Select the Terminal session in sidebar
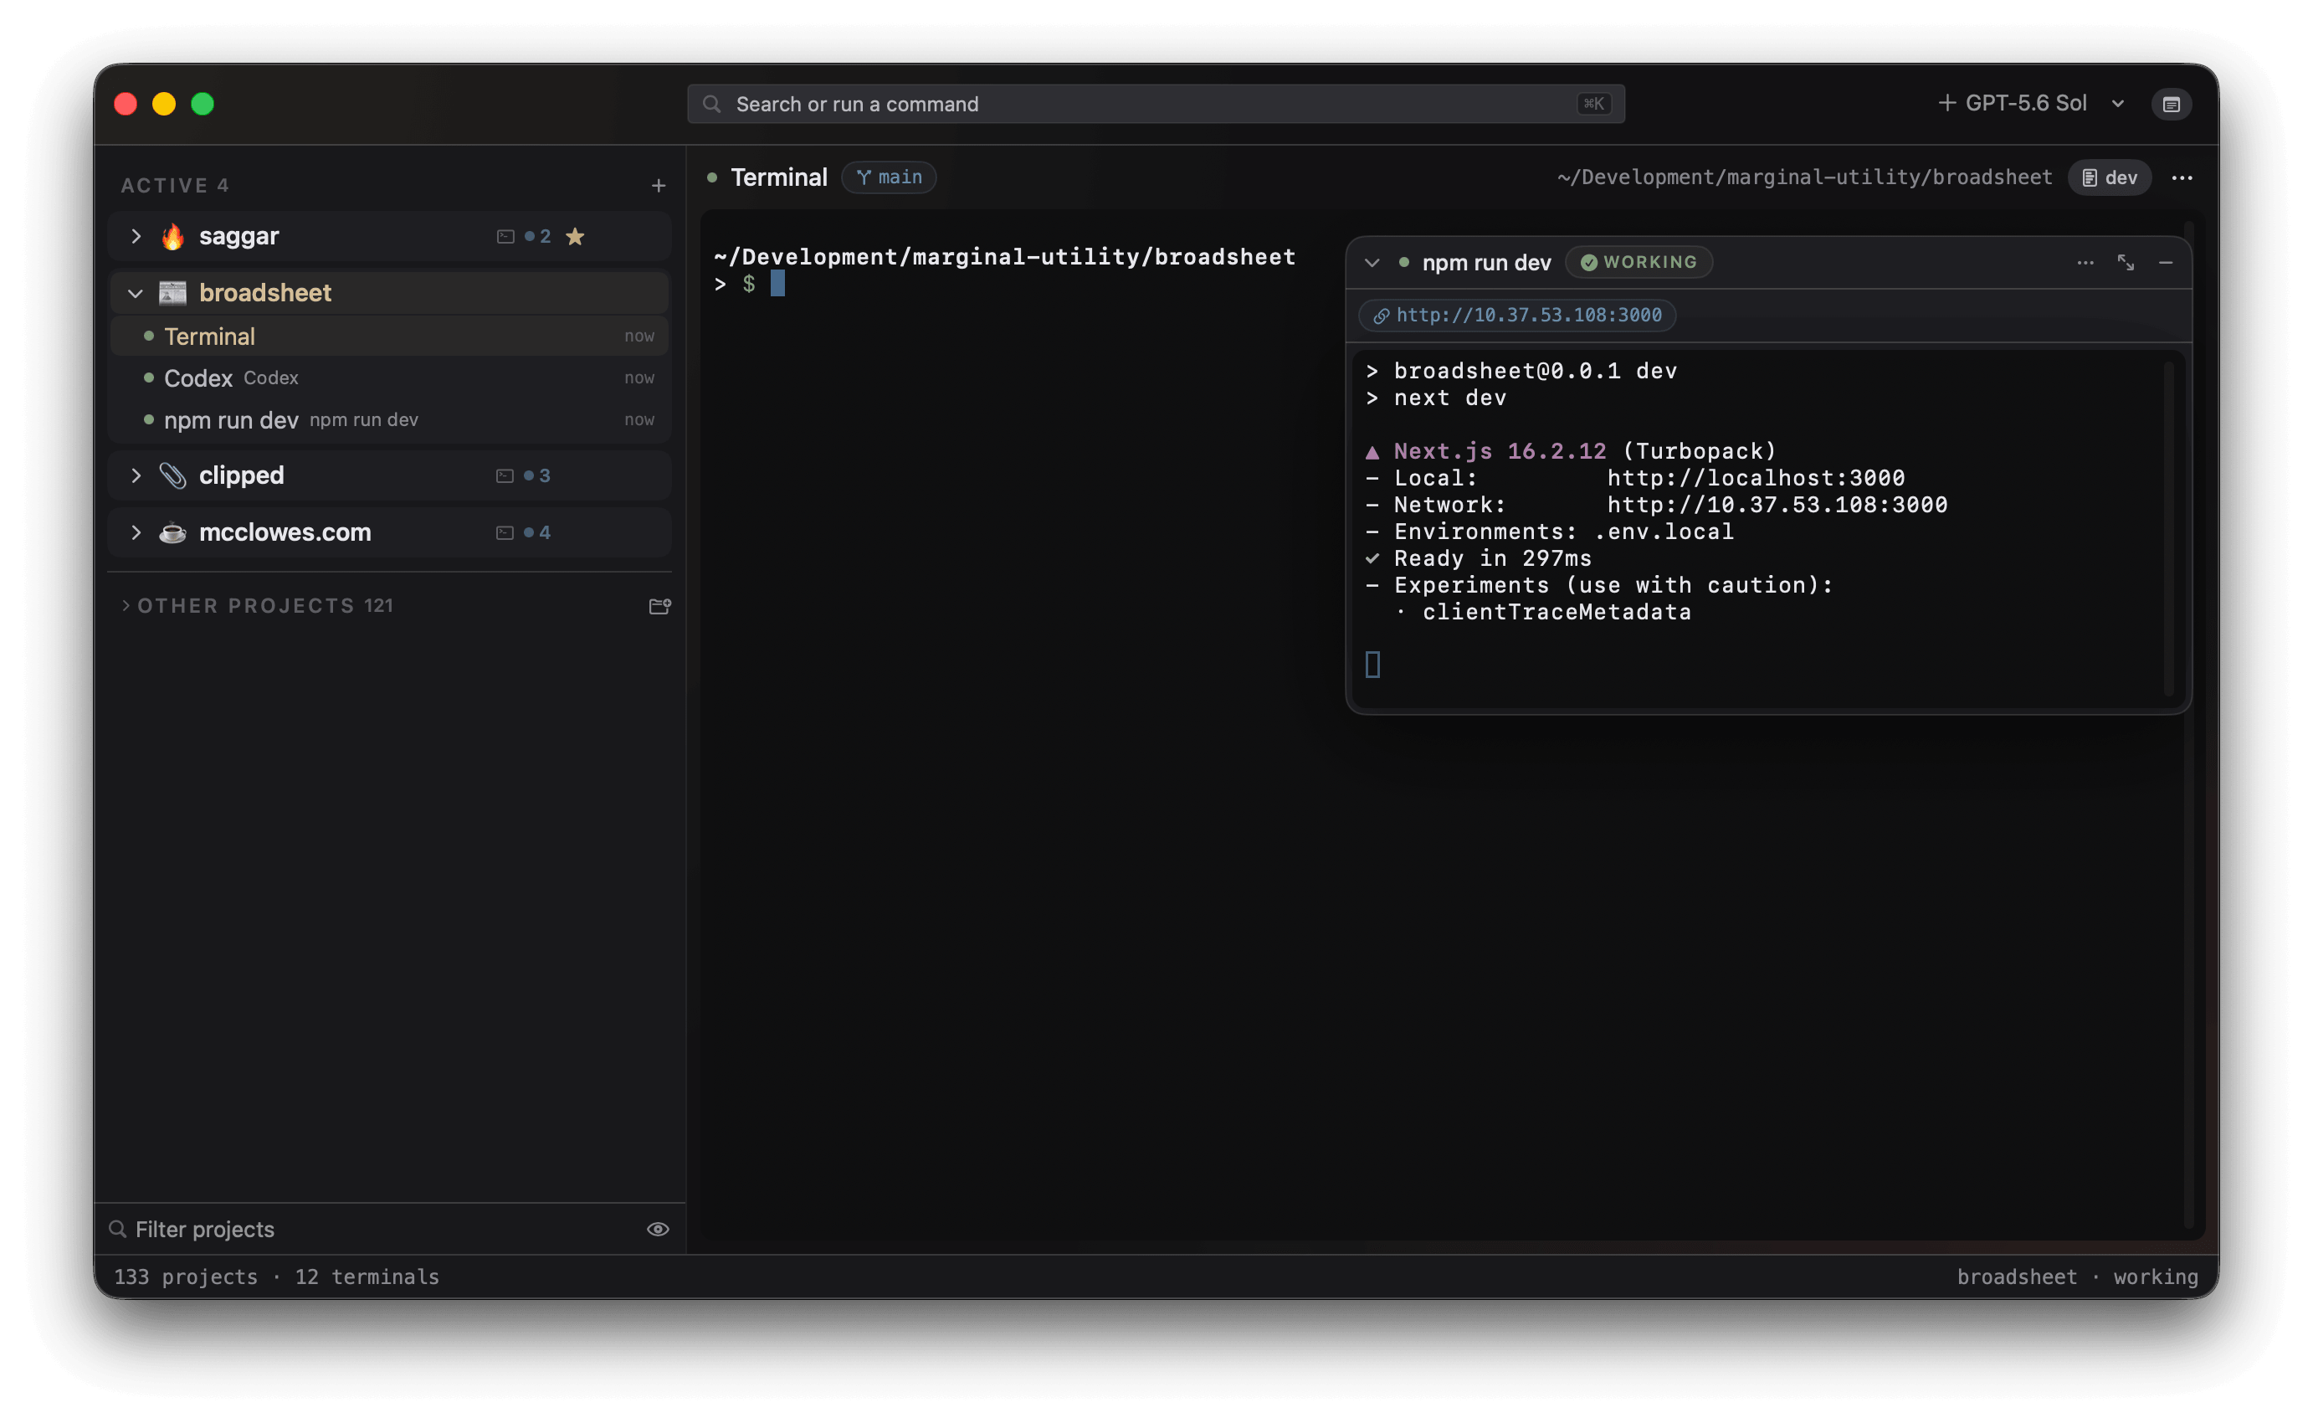The width and height of the screenshot is (2313, 1423). pyautogui.click(x=389, y=336)
